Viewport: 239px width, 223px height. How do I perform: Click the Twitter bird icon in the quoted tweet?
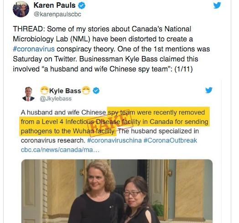tap(209, 90)
